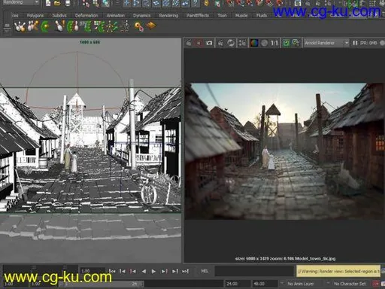385x289 pixels.
Task: Take a snapshot in Render View
Action: click(209, 43)
